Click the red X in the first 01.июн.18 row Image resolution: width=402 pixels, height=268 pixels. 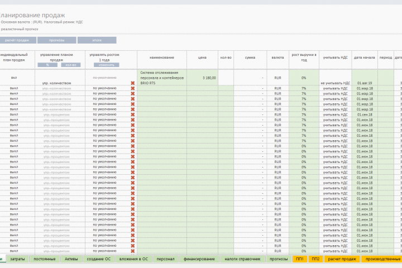[x=132, y=120]
